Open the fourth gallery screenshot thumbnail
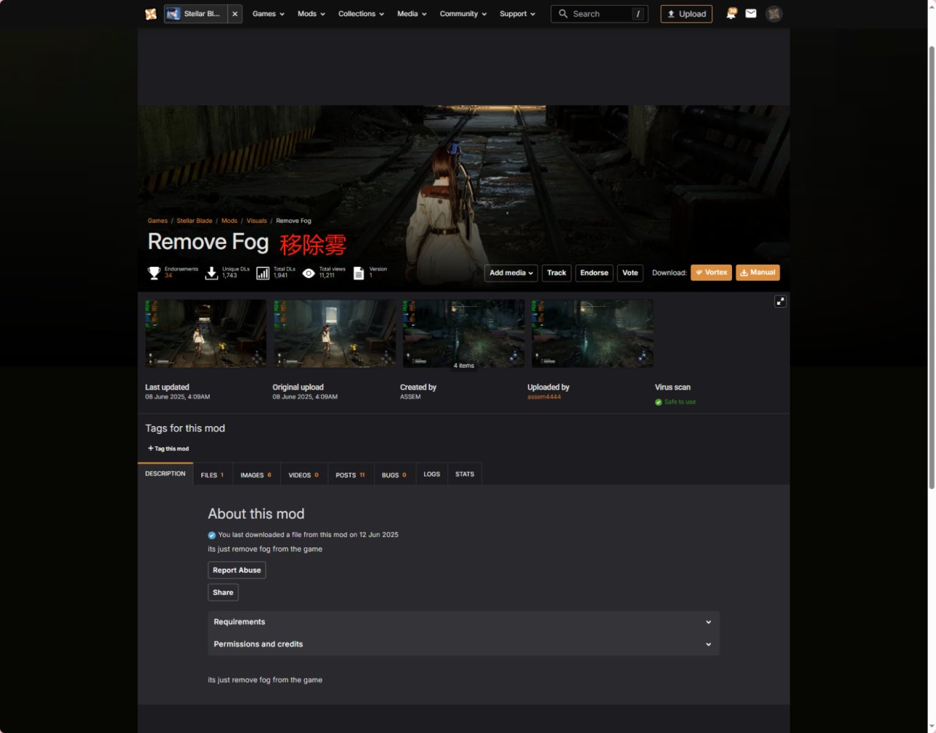The width and height of the screenshot is (936, 733). click(592, 333)
